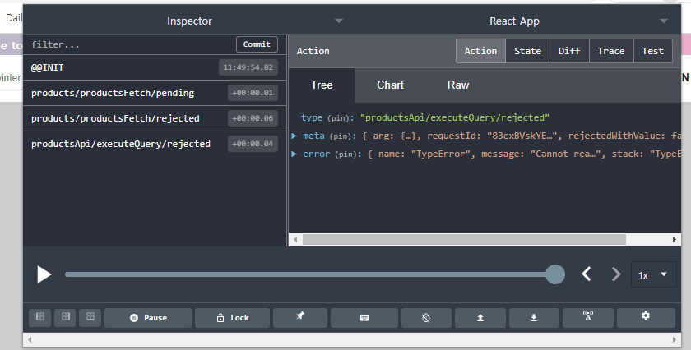Click the type (pin) key label

coord(327,118)
